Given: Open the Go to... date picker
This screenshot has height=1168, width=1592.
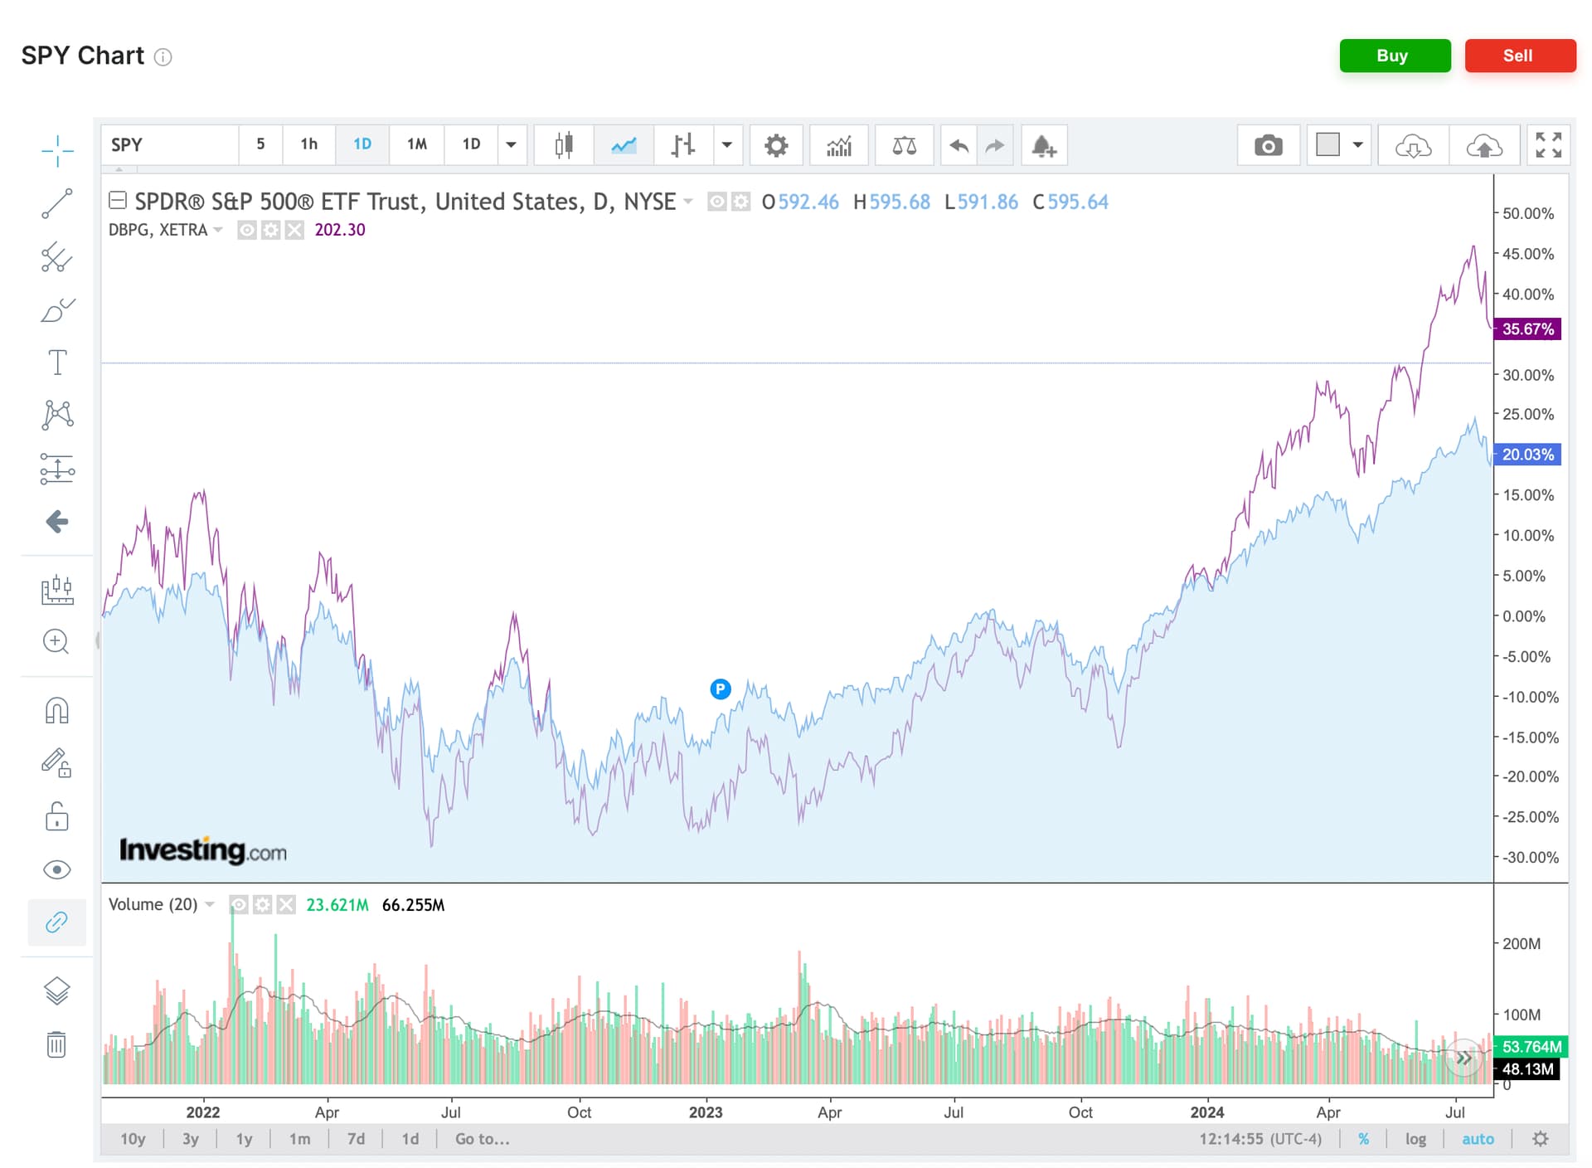Looking at the screenshot, I should pos(483,1139).
